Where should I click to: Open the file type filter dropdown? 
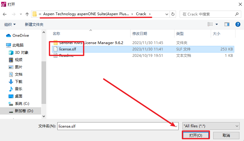(210, 126)
